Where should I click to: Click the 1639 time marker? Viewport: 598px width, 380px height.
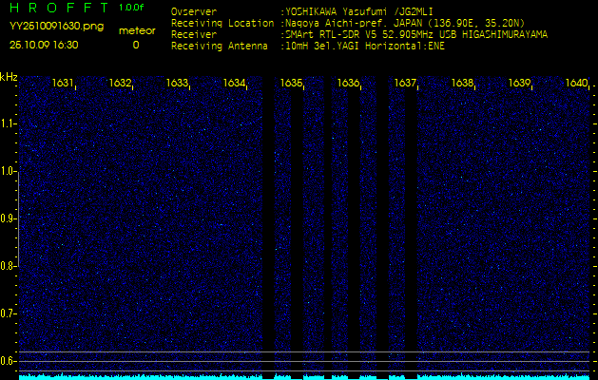pyautogui.click(x=519, y=83)
